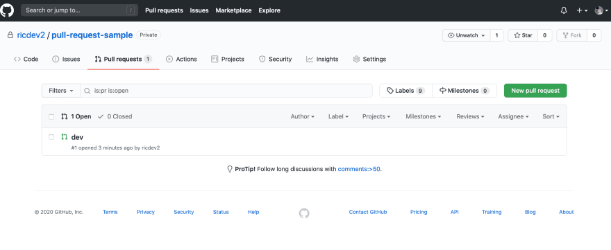Go to Marketplace

tap(233, 10)
